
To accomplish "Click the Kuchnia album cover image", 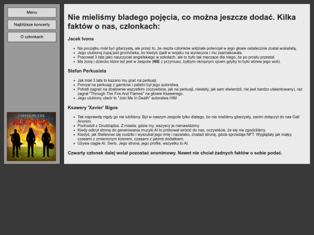I will (31, 136).
